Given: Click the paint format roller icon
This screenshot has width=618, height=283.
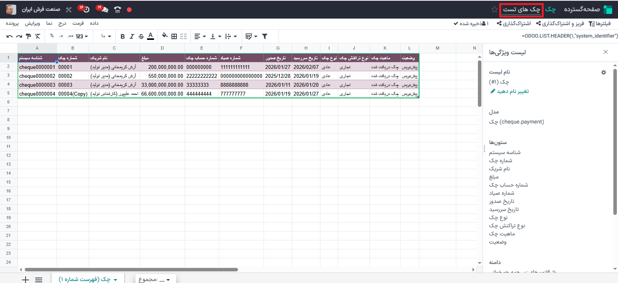Looking at the screenshot, I should pyautogui.click(x=28, y=36).
